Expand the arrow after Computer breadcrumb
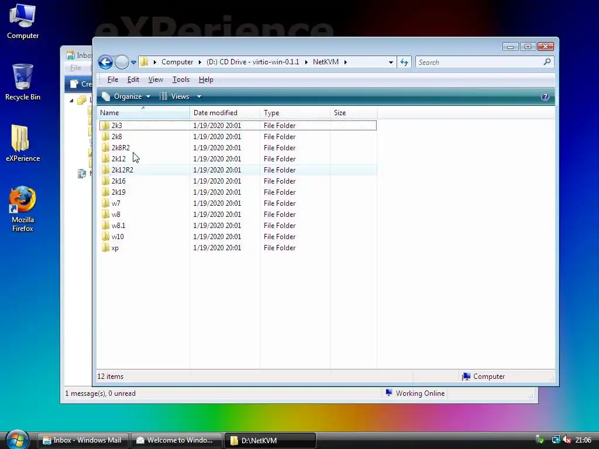 [x=200, y=62]
